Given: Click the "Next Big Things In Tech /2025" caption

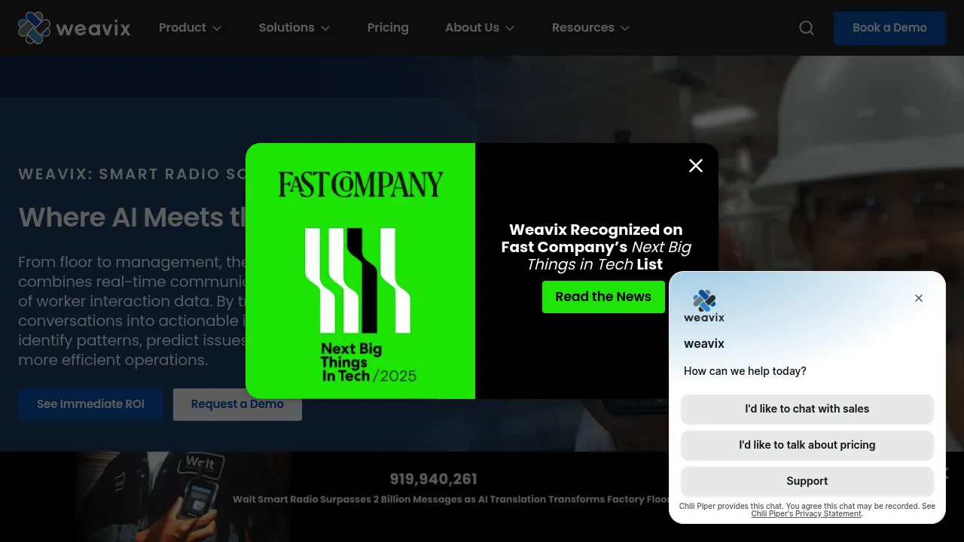Looking at the screenshot, I should (368, 362).
